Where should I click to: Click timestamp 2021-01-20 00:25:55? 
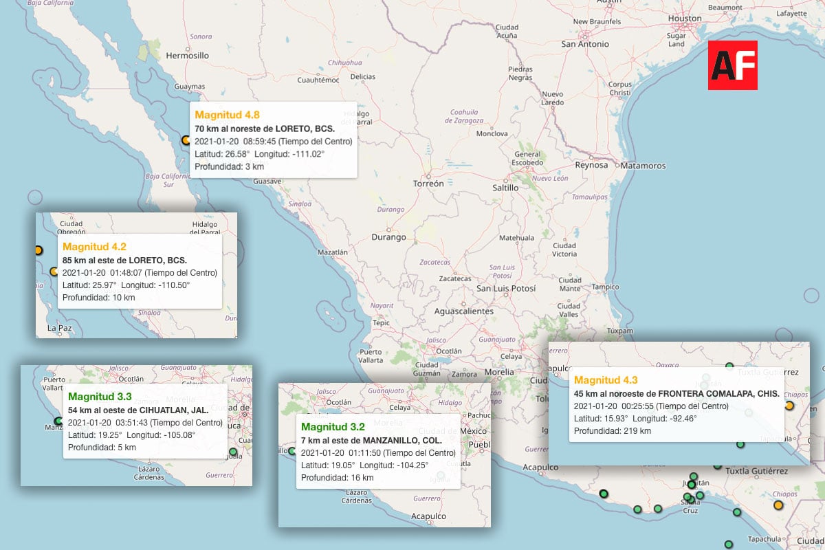pyautogui.click(x=651, y=406)
